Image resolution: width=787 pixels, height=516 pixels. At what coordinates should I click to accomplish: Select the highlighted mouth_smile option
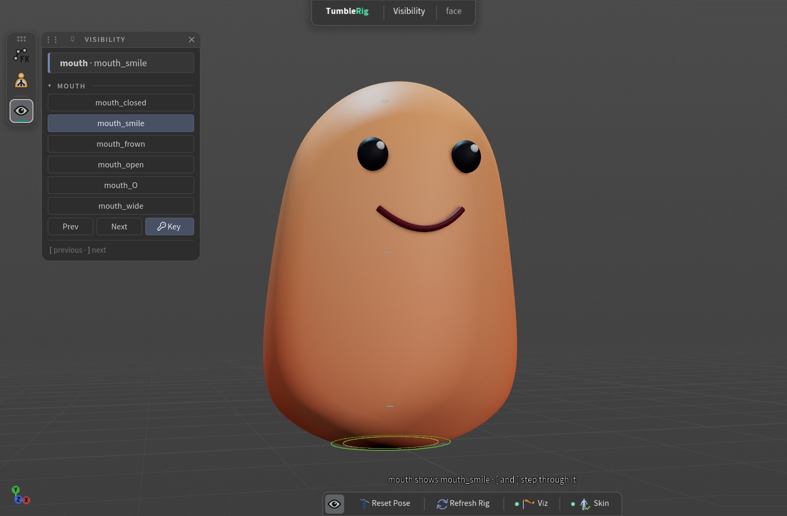tap(121, 123)
